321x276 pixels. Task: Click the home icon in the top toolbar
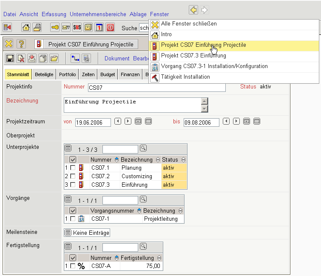(x=26, y=28)
